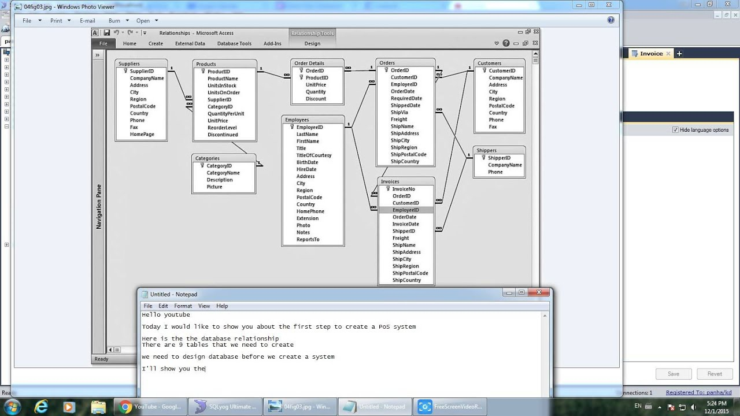
Task: Switch to the YouTube Chrome taskbar window
Action: (x=150, y=407)
